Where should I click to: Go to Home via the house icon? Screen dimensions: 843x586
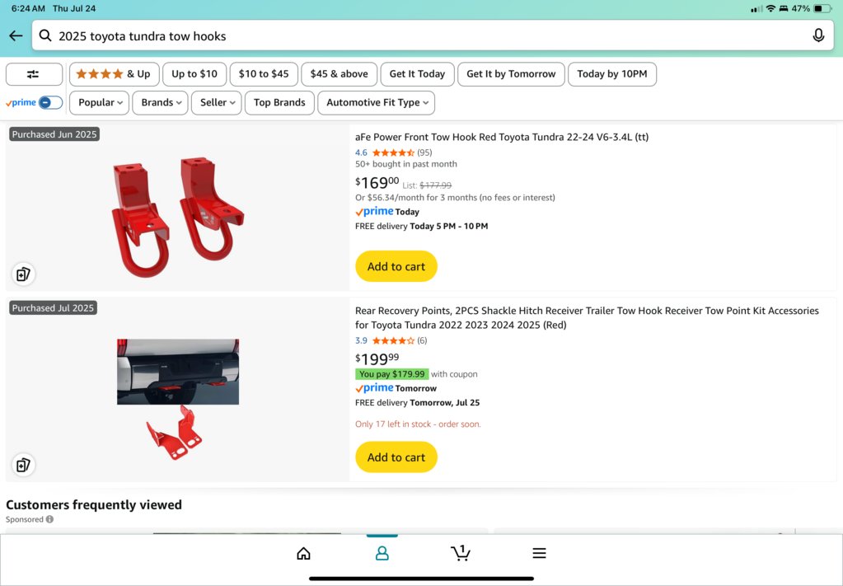point(304,553)
